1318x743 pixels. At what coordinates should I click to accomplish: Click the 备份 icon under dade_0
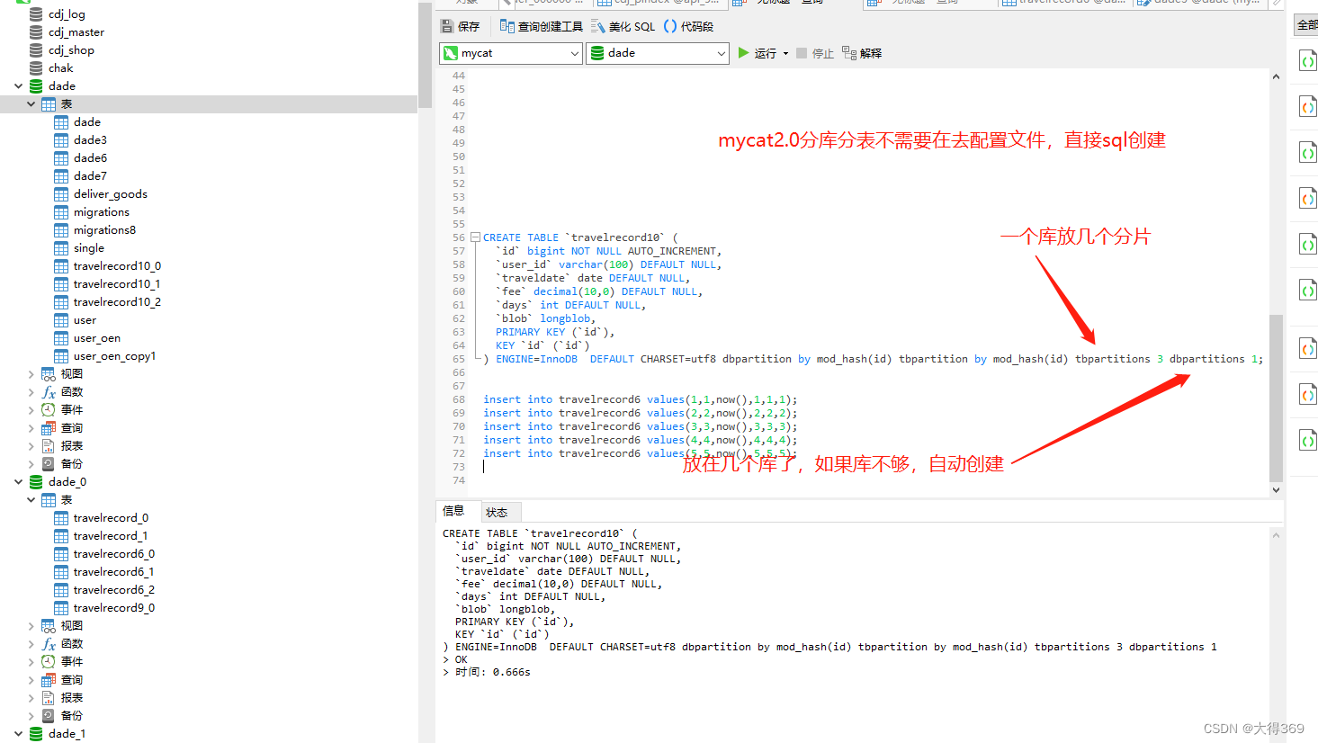[x=49, y=716]
